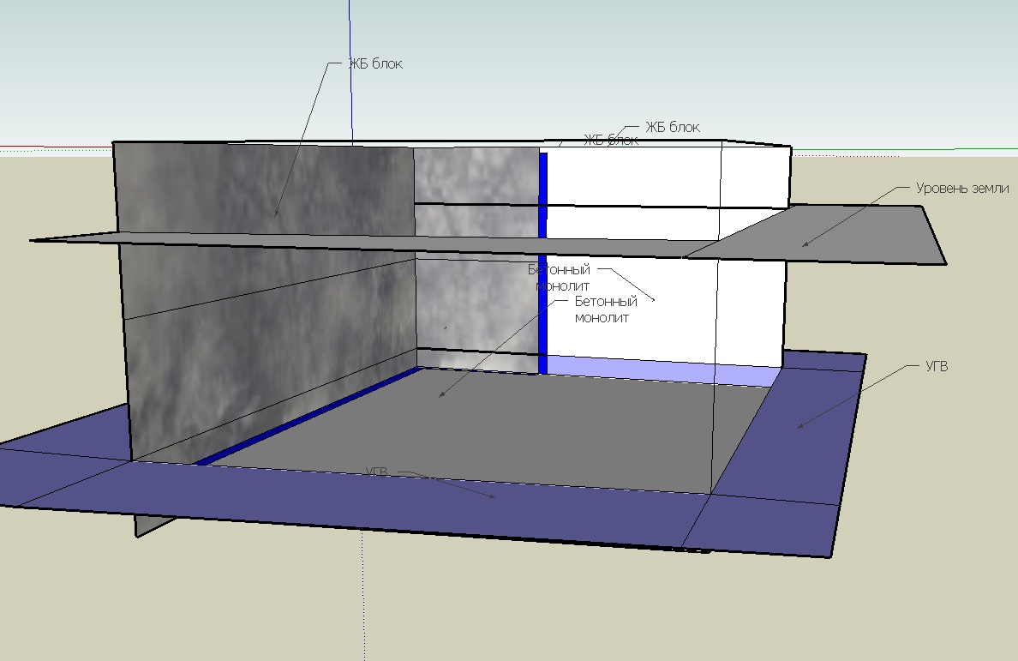Select the top-right 'ЖБ блок' label
Screen dimensions: 1018x661
click(x=673, y=127)
